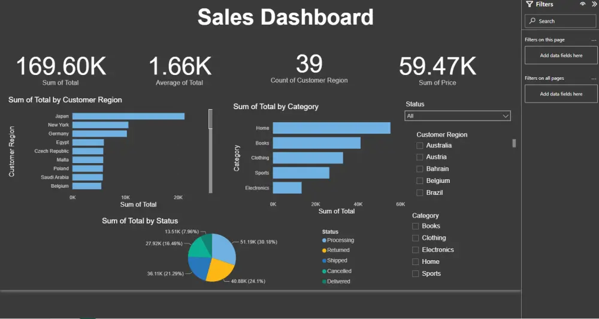Click the Delivered legend color dot
The width and height of the screenshot is (599, 319).
[324, 281]
